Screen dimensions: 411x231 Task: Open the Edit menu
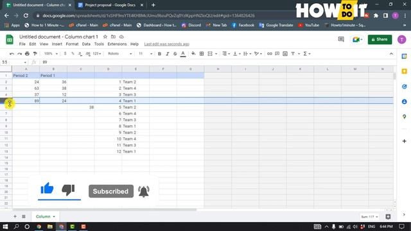point(33,44)
